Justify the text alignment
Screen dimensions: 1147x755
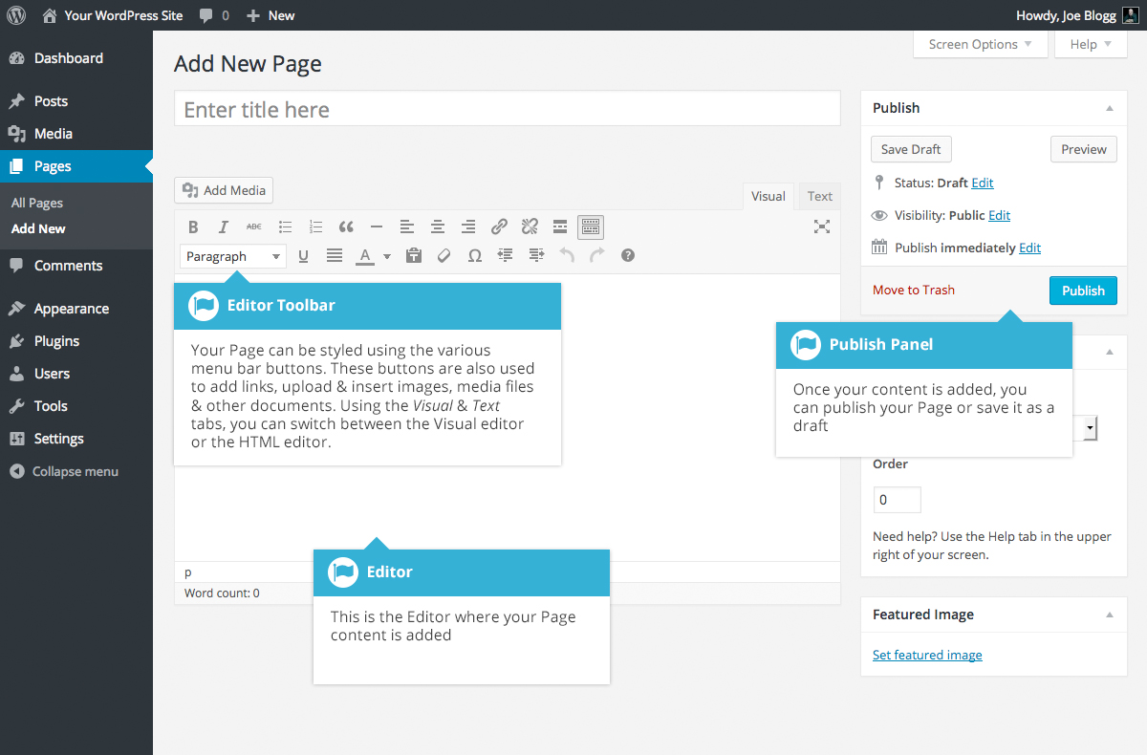click(x=335, y=255)
